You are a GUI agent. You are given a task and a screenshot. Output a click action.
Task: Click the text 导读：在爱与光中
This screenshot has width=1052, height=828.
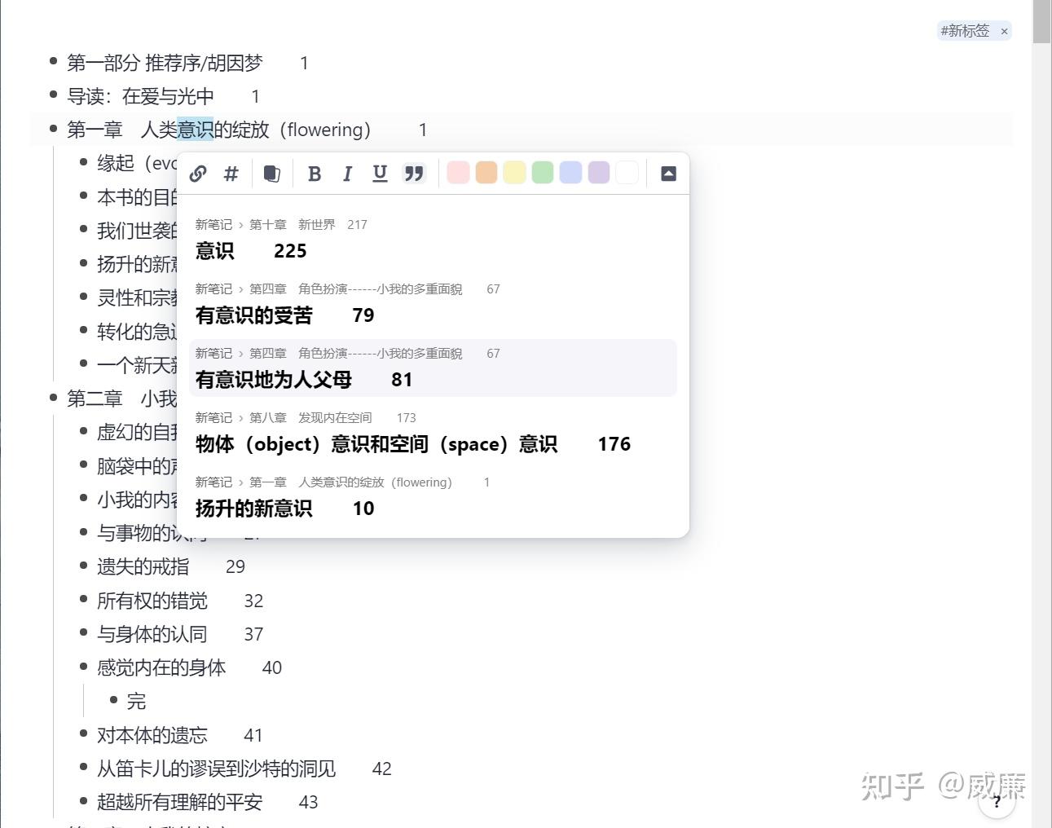[x=140, y=96]
